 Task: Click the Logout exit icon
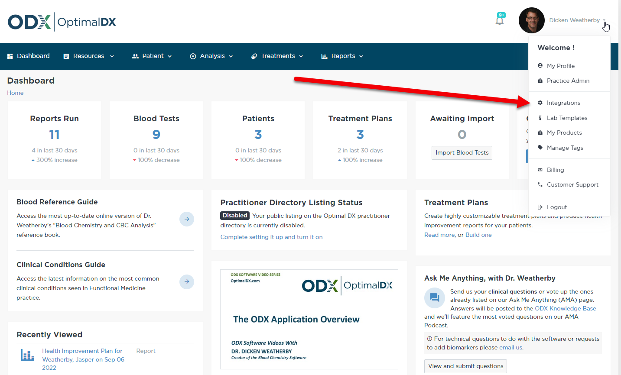coord(540,207)
